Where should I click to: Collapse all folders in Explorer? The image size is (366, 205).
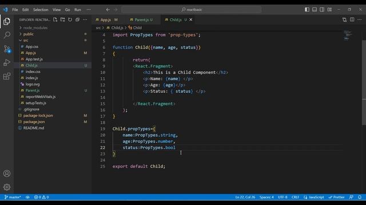(78, 20)
